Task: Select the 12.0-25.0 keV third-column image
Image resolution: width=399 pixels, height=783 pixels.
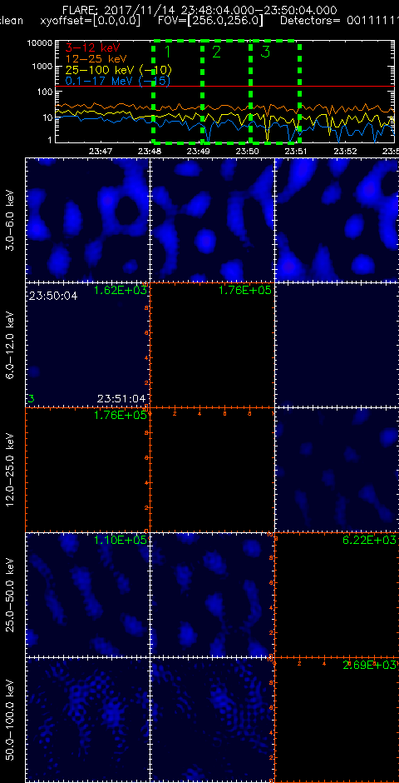Action: (337, 470)
